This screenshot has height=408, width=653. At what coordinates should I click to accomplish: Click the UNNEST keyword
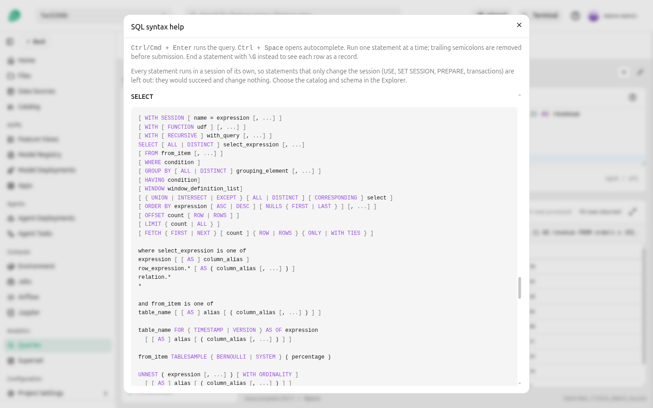tap(148, 374)
